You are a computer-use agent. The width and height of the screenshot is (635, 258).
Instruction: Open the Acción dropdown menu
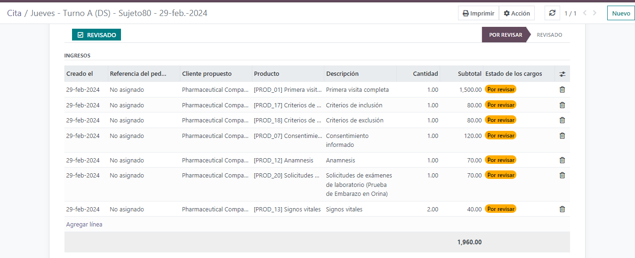(x=516, y=13)
